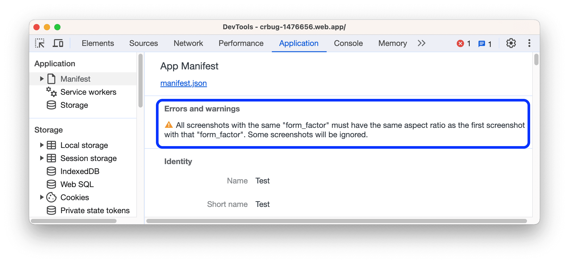The image size is (569, 263).
Task: Select Private state tokens
Action: point(95,210)
